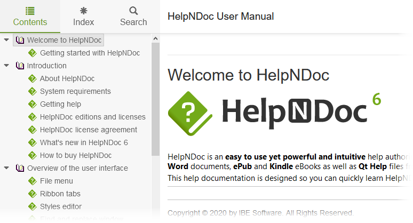The height and width of the screenshot is (223, 413).
Task: Click the Welcome to HelpNDoc page heading
Action: 248,75
